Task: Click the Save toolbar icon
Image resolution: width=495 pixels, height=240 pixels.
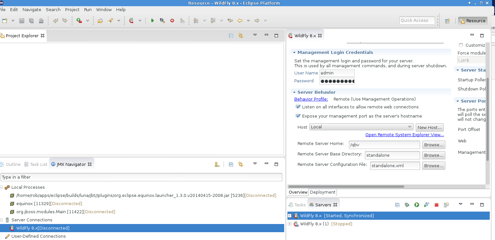Action: point(22,21)
